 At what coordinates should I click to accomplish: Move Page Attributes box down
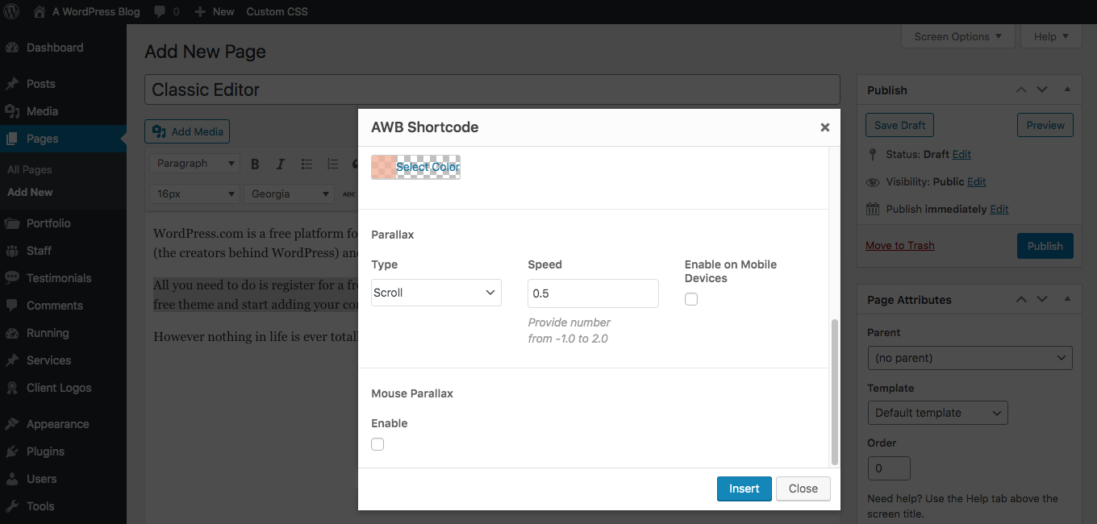pos(1042,300)
